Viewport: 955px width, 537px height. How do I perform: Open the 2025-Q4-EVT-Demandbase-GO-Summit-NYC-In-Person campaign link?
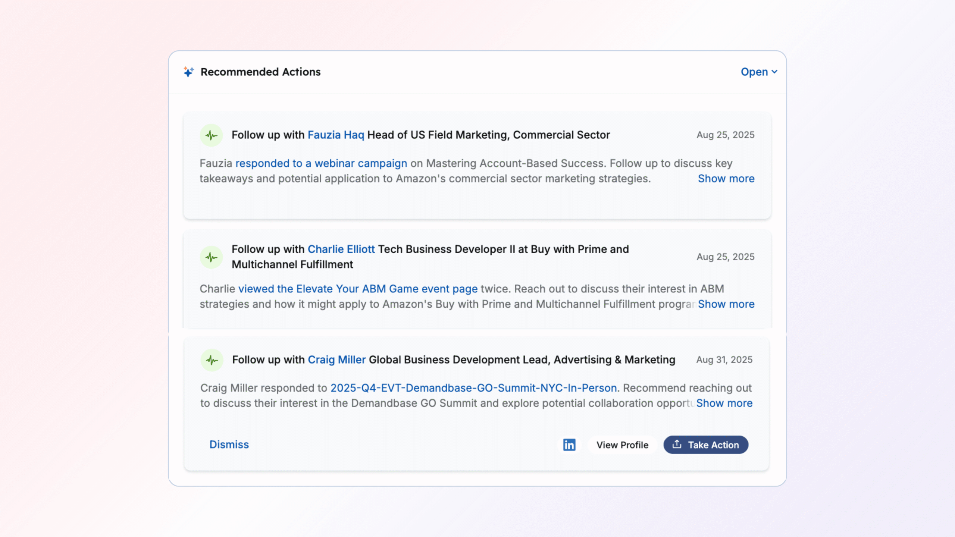473,388
